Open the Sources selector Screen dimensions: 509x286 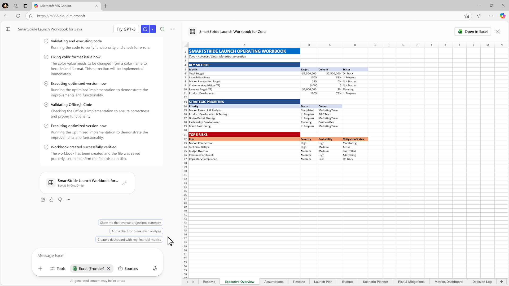pos(128,269)
